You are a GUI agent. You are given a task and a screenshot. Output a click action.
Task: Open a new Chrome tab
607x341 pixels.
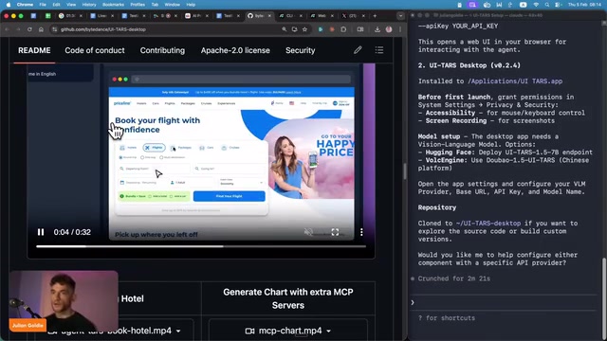pyautogui.click(x=375, y=16)
